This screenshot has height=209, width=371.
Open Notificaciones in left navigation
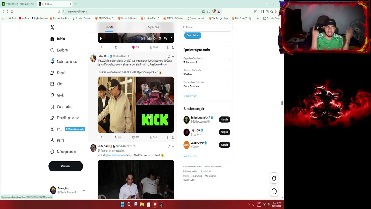pyautogui.click(x=63, y=62)
